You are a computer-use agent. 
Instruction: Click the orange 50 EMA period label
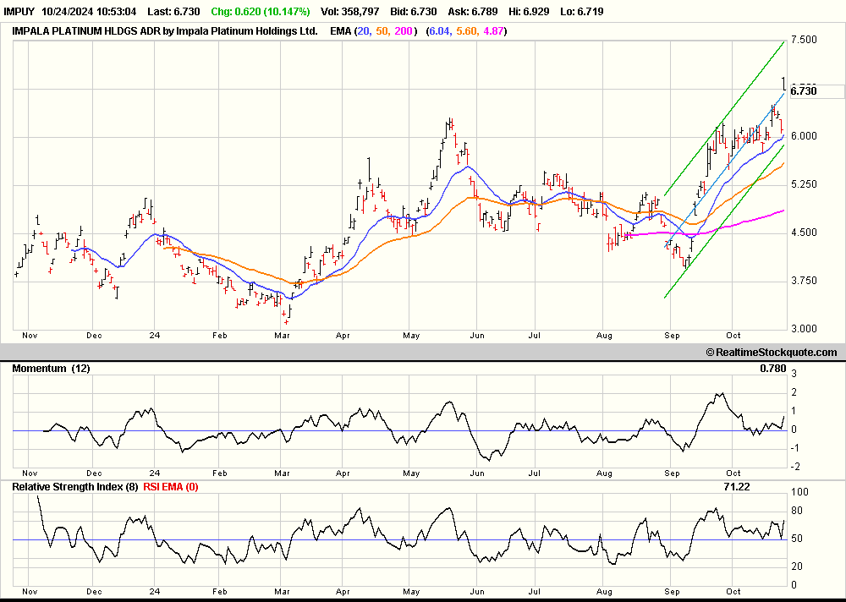point(382,31)
